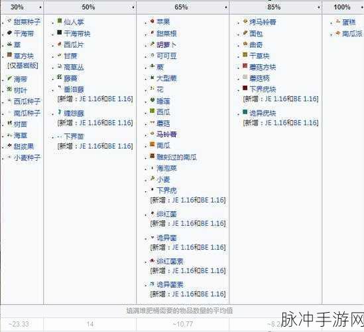
Task: Open the 南瓜种子 link
Action: (27, 114)
